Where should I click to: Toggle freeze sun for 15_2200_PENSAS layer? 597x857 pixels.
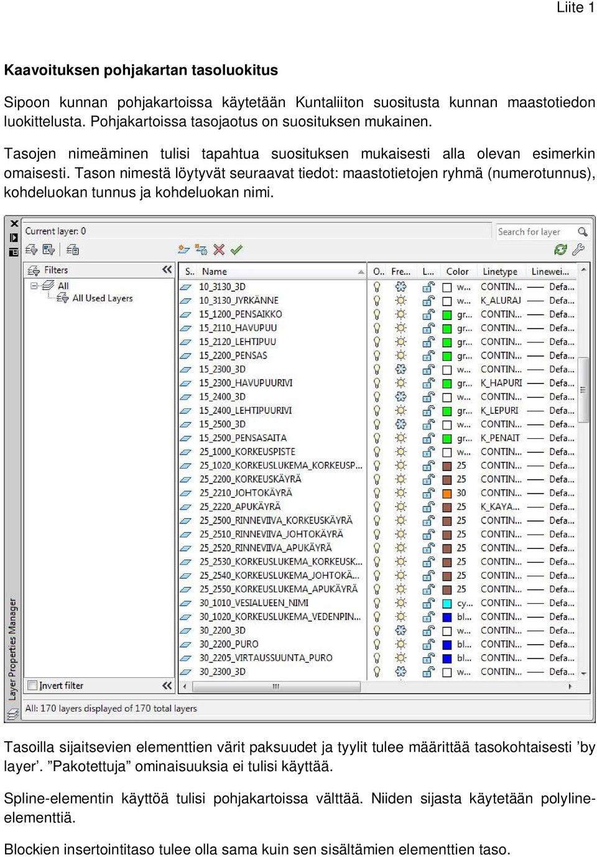[401, 355]
